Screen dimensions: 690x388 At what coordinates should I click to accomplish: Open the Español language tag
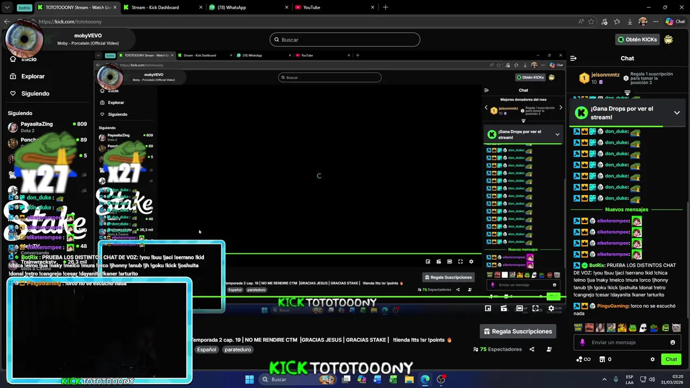point(206,350)
